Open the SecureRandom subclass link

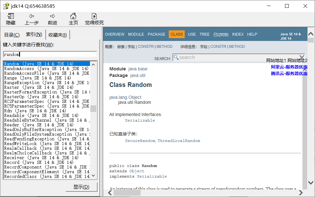[140, 141]
